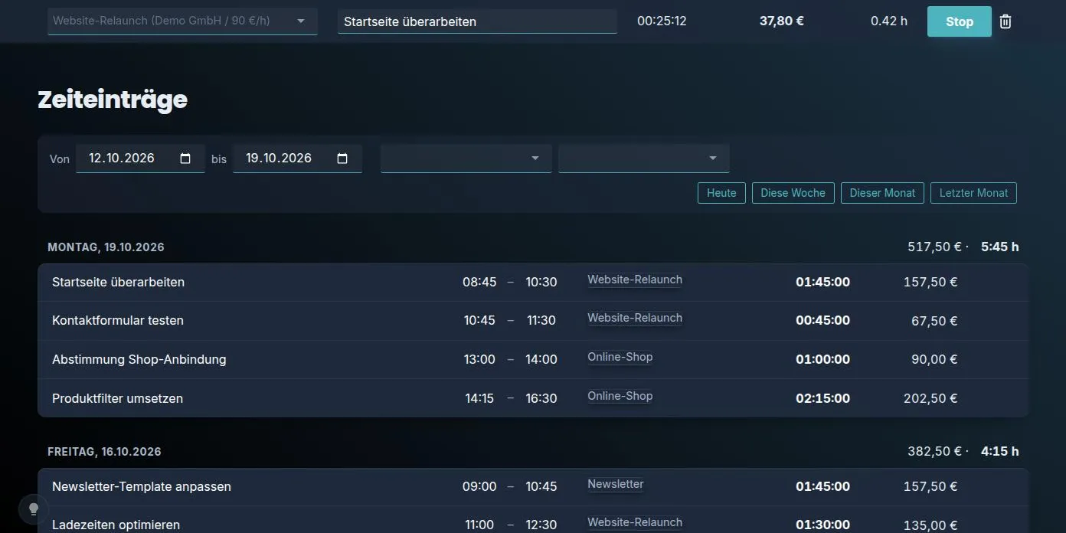Open calendar picker in bis date field

point(342,159)
